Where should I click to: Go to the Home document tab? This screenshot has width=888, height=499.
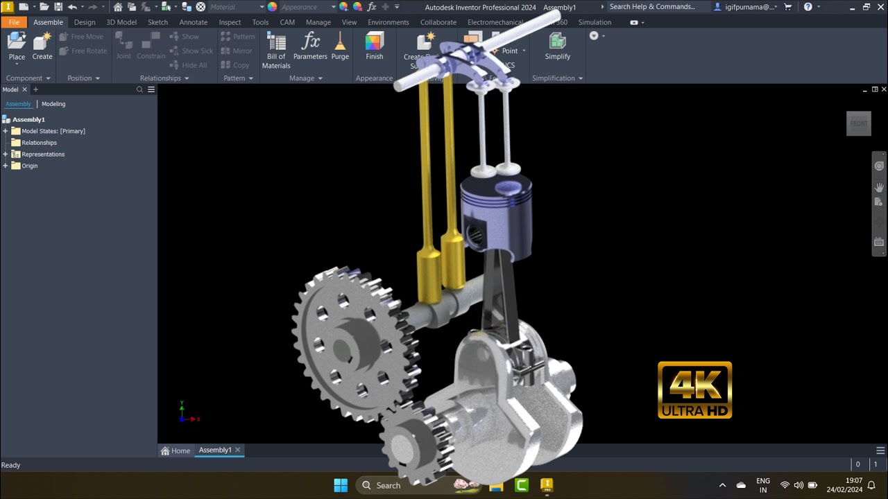pos(176,450)
